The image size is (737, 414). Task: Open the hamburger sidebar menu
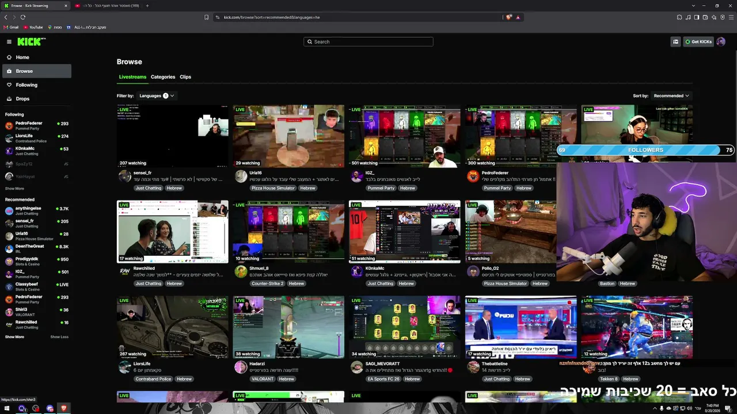9,41
